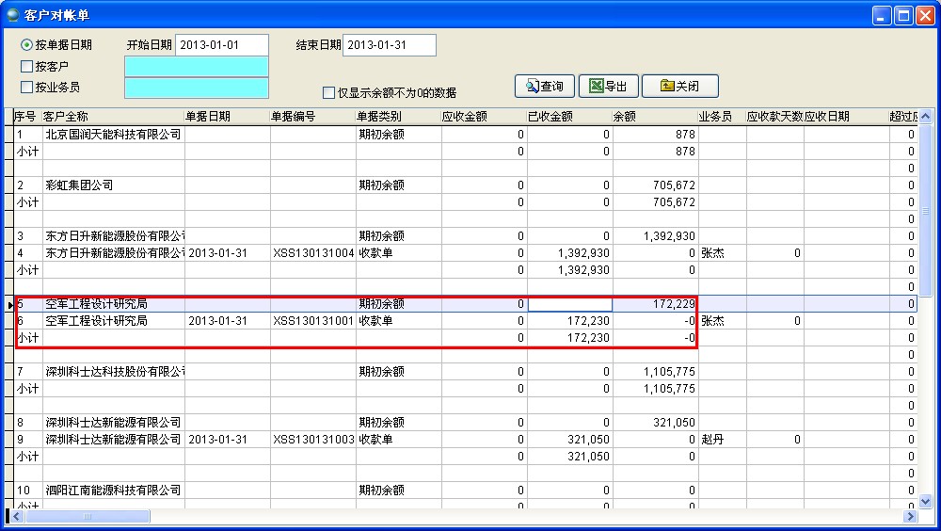
Task: Click the 关闭 folder button
Action: [x=679, y=87]
